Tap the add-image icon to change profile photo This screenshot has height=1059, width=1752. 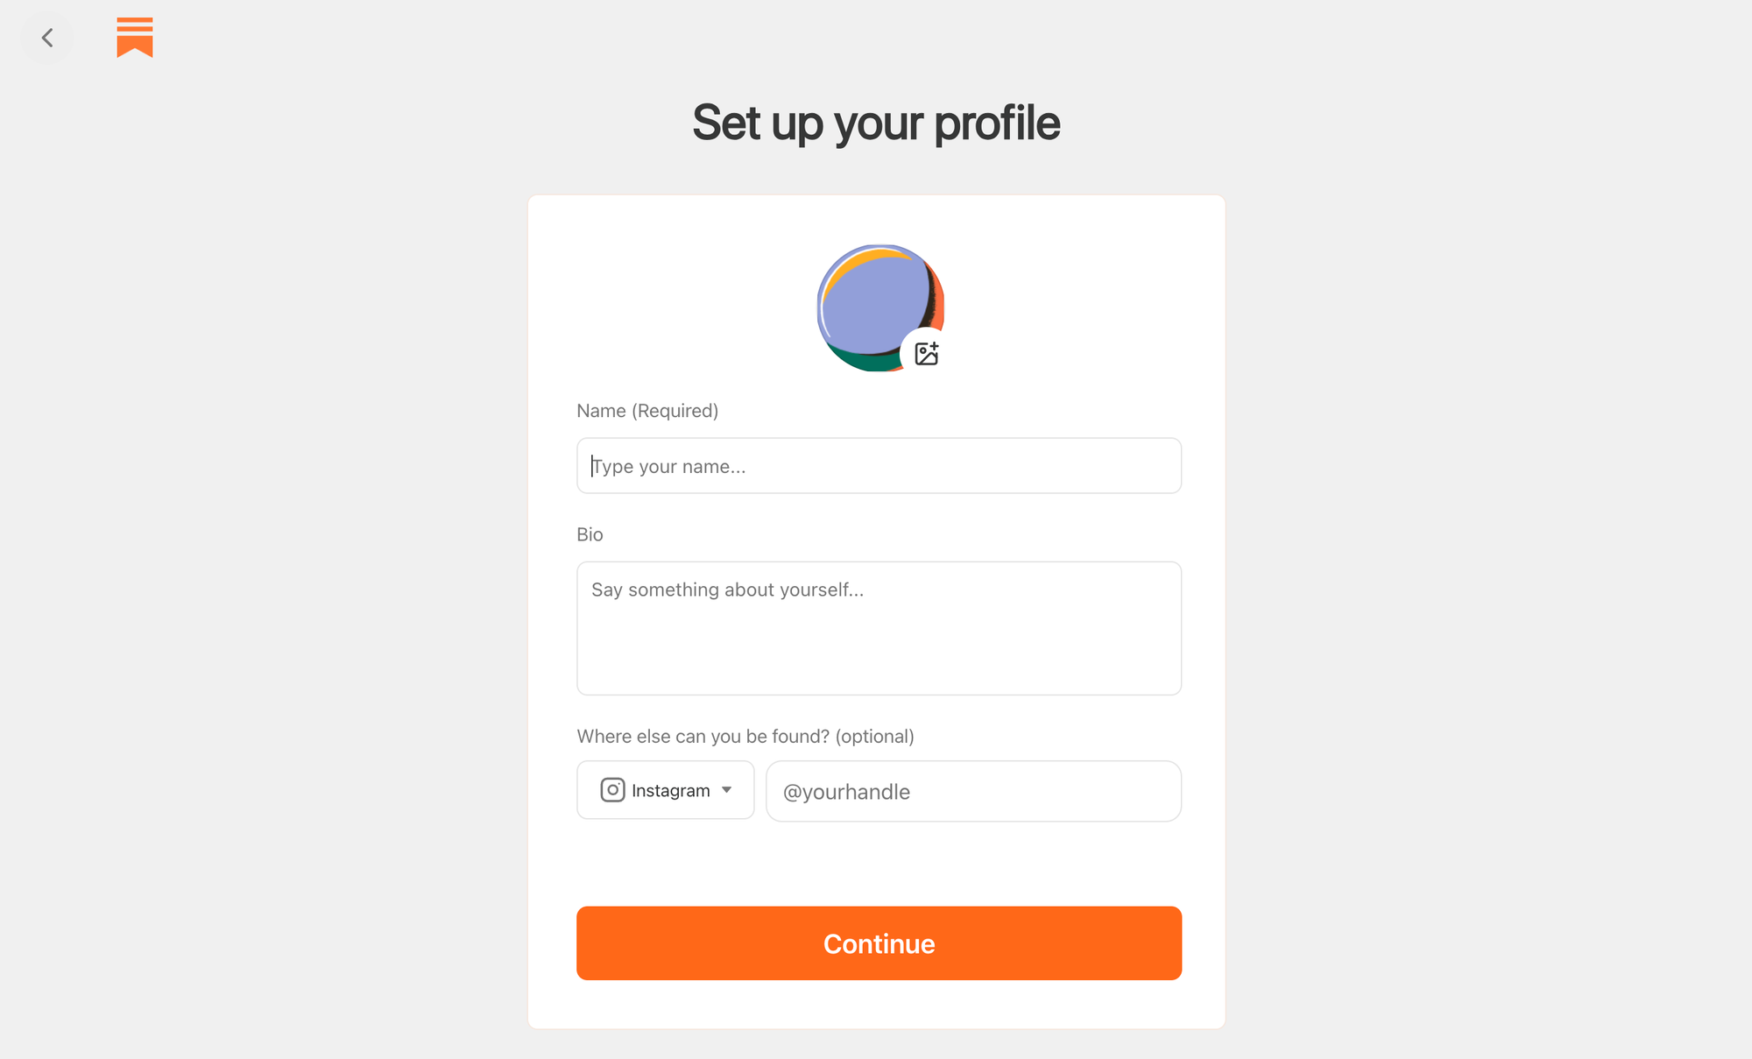(x=928, y=353)
